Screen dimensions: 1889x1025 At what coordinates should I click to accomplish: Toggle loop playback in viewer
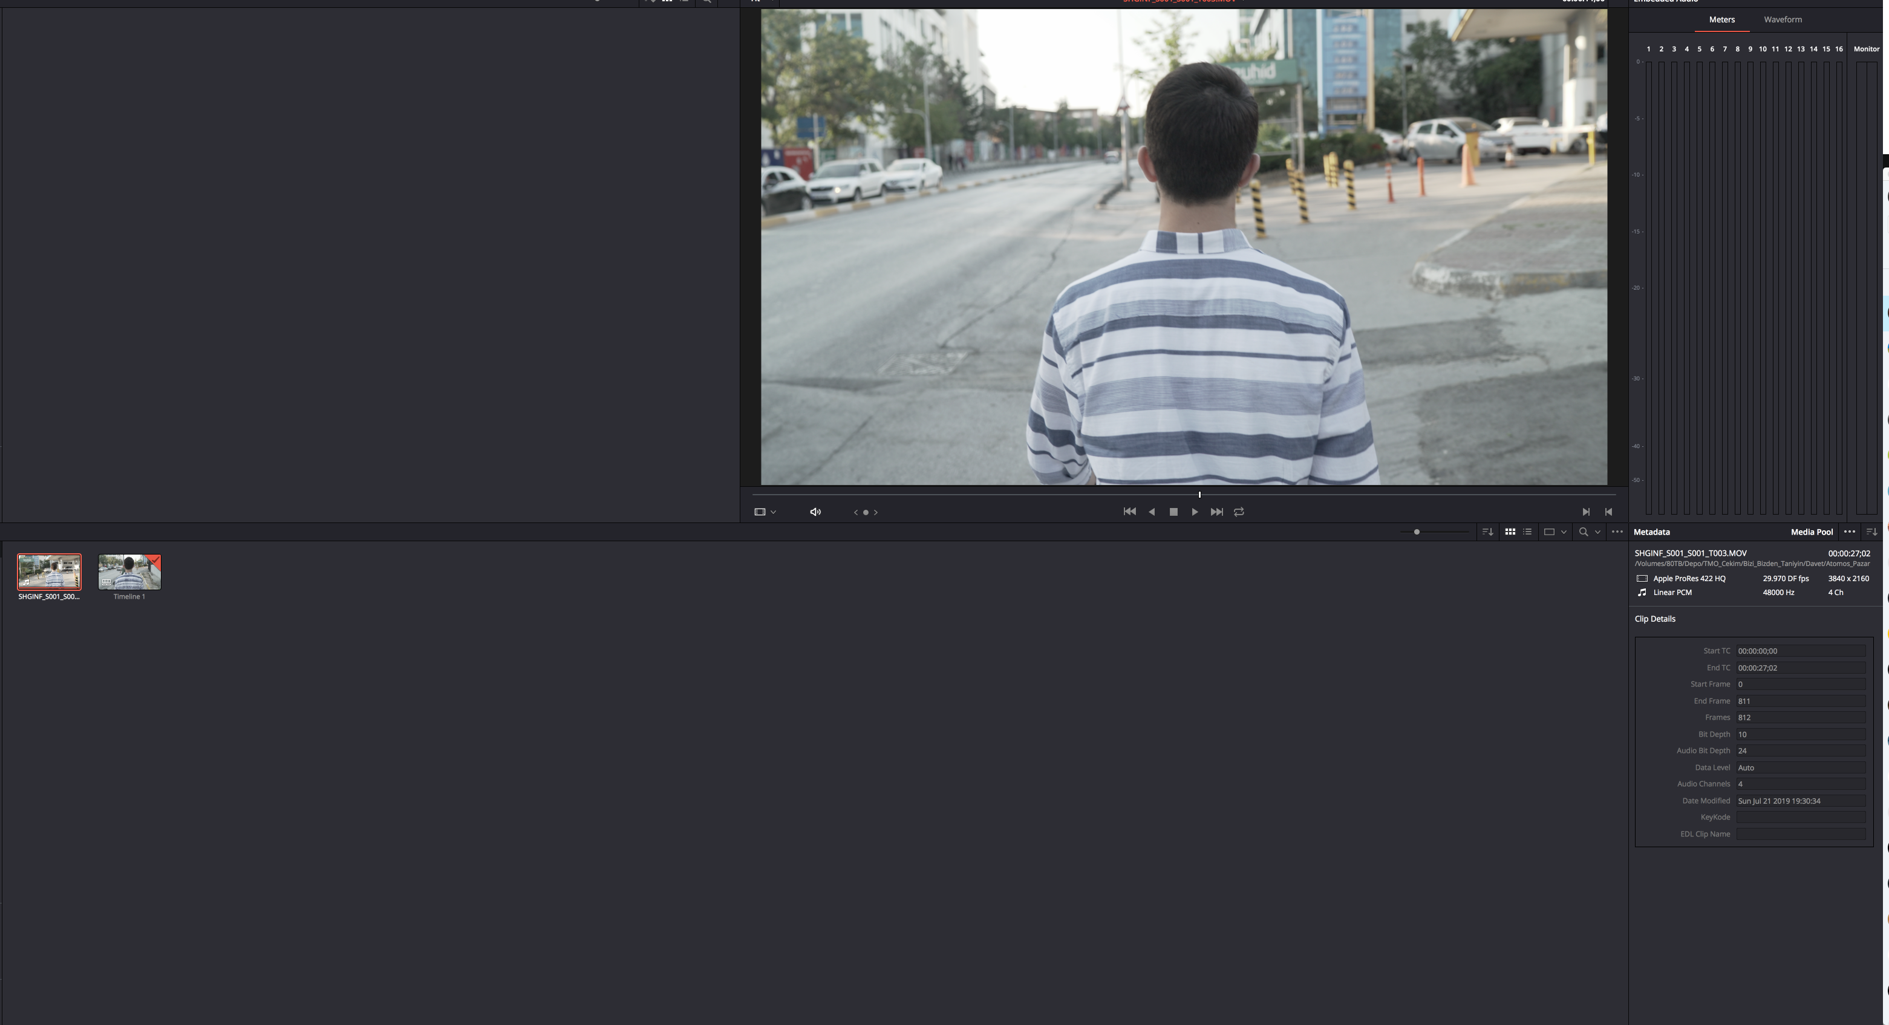1239,512
